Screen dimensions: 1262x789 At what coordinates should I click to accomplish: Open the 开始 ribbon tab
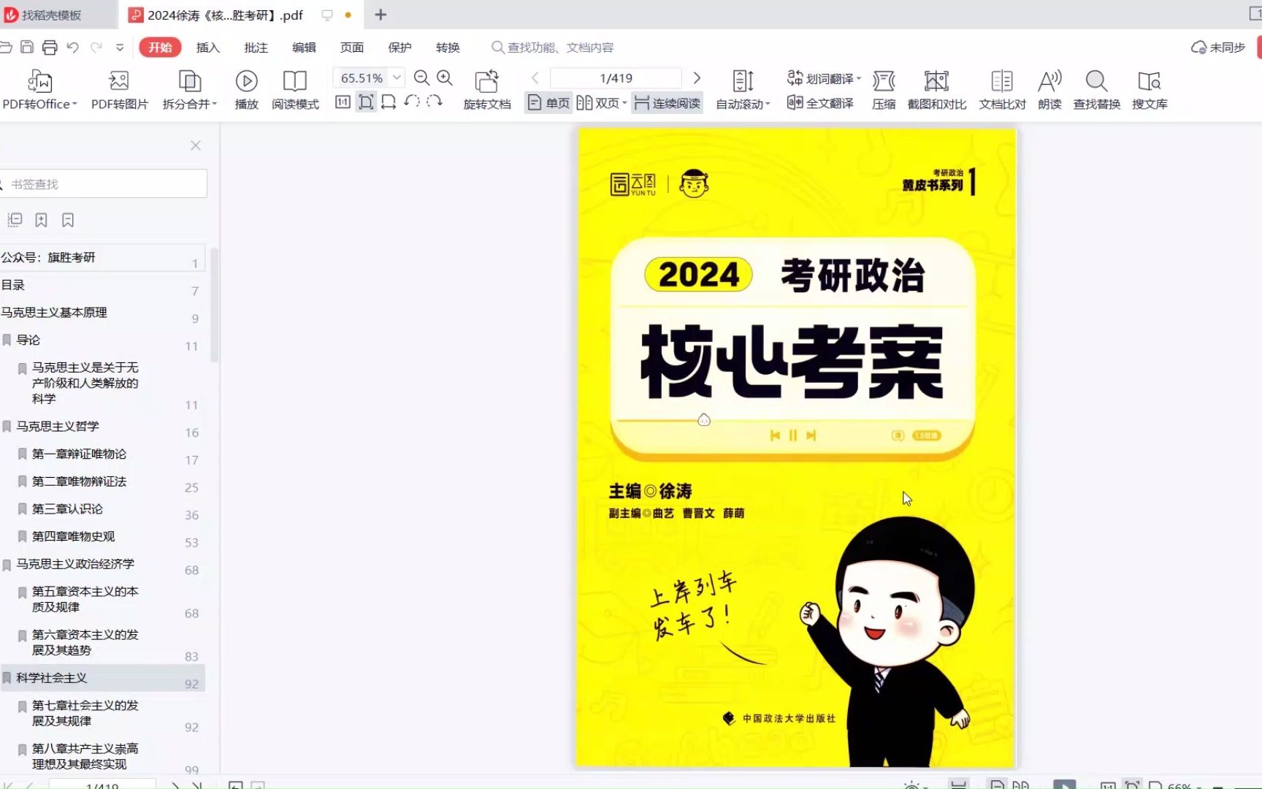coord(160,47)
